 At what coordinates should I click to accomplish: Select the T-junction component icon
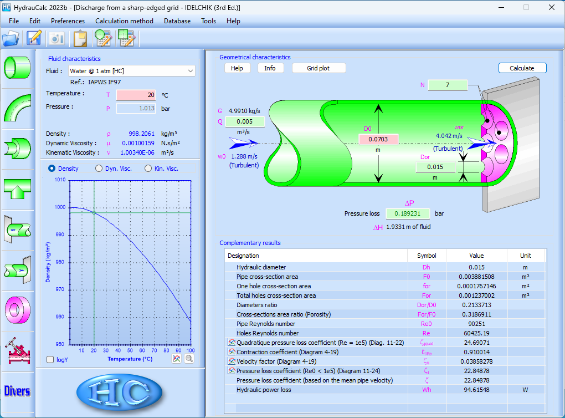[x=17, y=189]
